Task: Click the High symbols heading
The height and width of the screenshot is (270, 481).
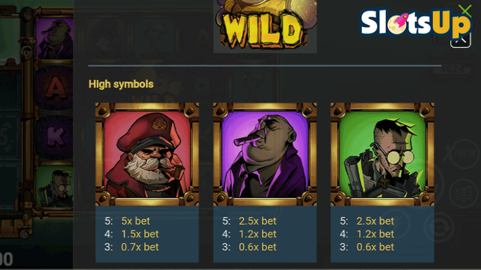Action: (121, 84)
